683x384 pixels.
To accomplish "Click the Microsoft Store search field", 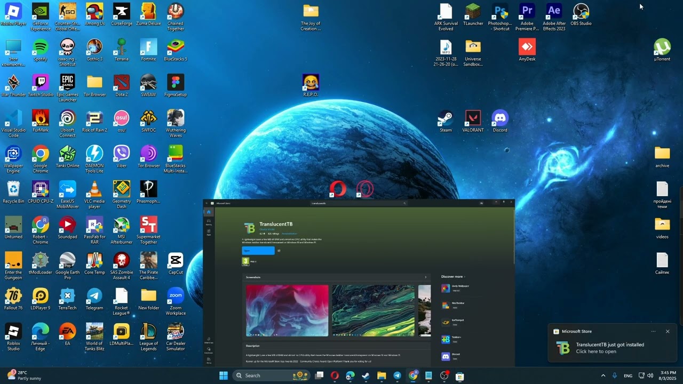I will click(358, 203).
